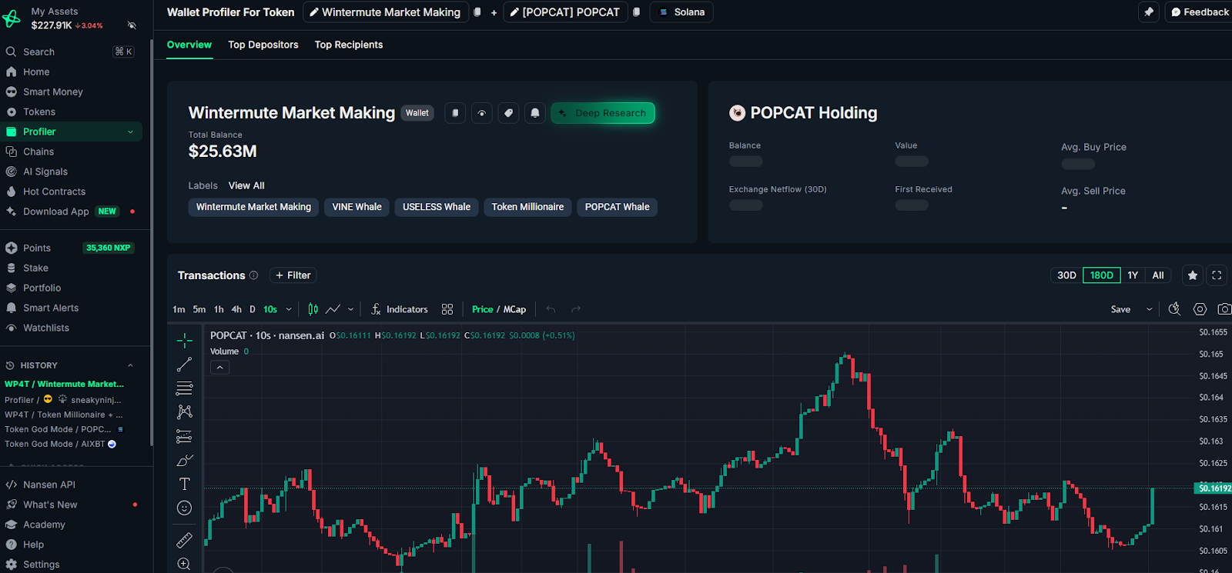Click the bell alert icon for wallet
Viewport: 1232px width, 573px height.
(x=535, y=113)
